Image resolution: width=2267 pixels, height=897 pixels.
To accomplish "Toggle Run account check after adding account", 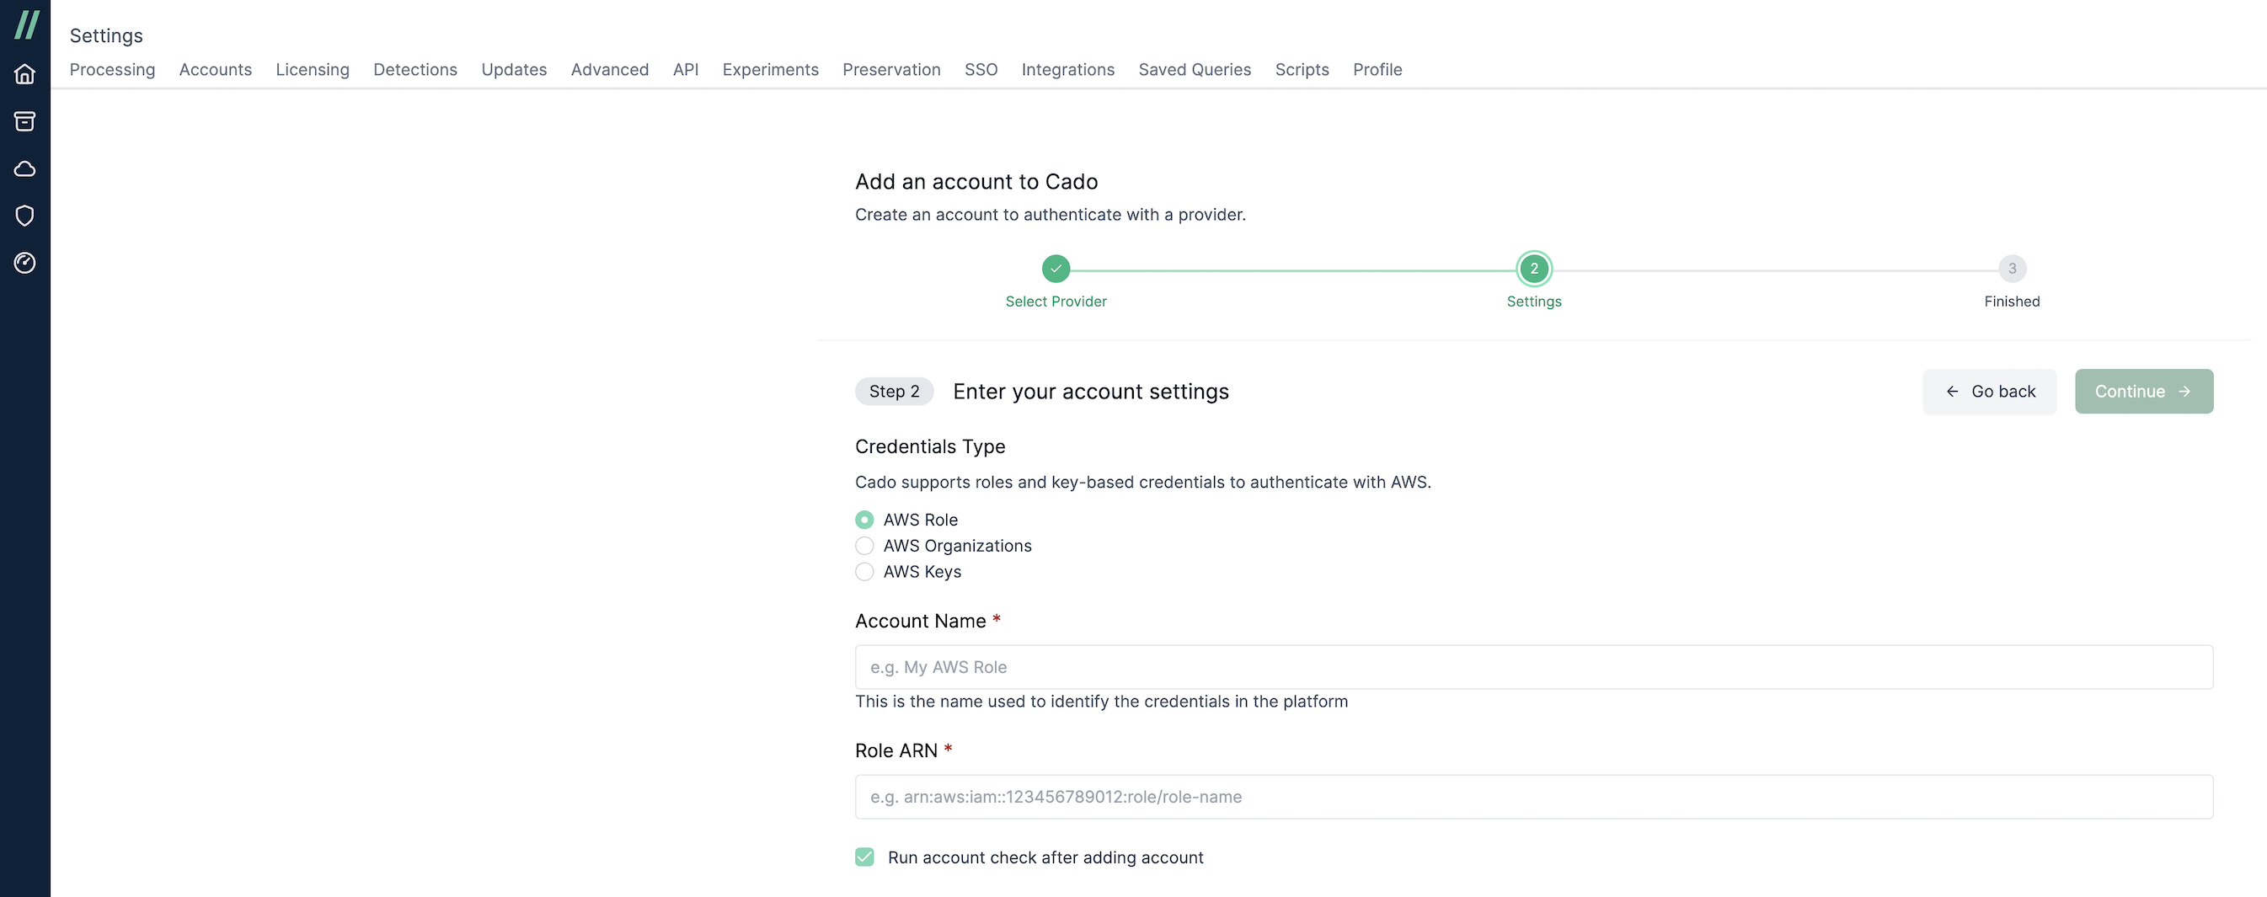I will coord(864,857).
